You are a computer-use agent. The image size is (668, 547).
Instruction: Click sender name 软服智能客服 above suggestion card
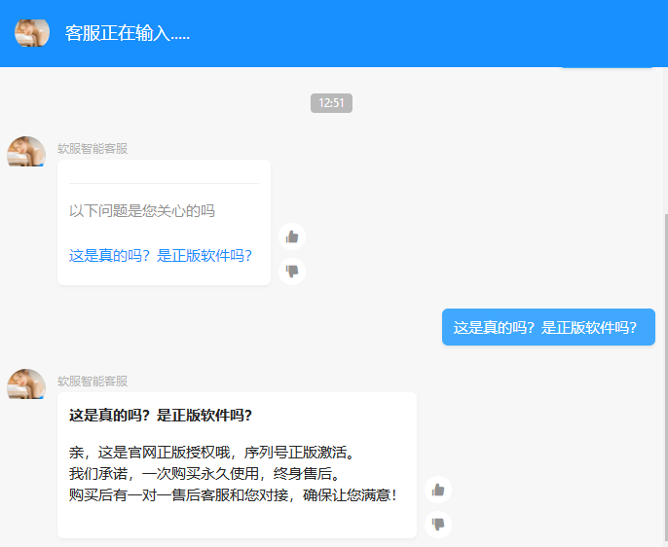click(x=93, y=149)
